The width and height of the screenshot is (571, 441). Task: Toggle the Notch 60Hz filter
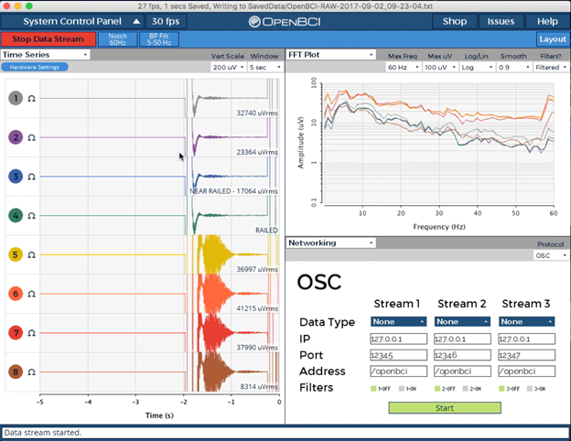118,39
